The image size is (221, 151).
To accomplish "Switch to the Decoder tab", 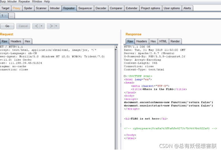I will pos(101,8).
